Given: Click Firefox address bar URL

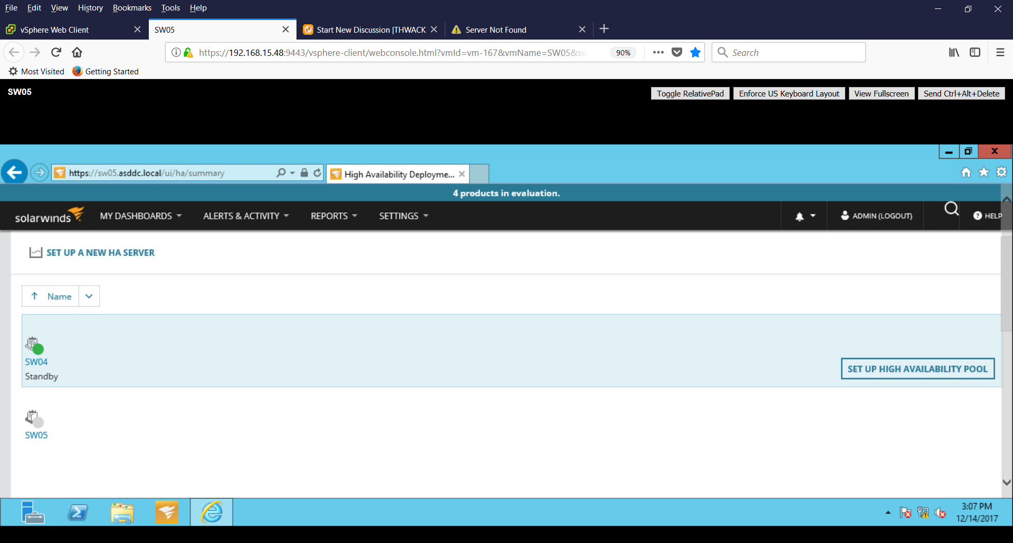Looking at the screenshot, I should point(393,53).
